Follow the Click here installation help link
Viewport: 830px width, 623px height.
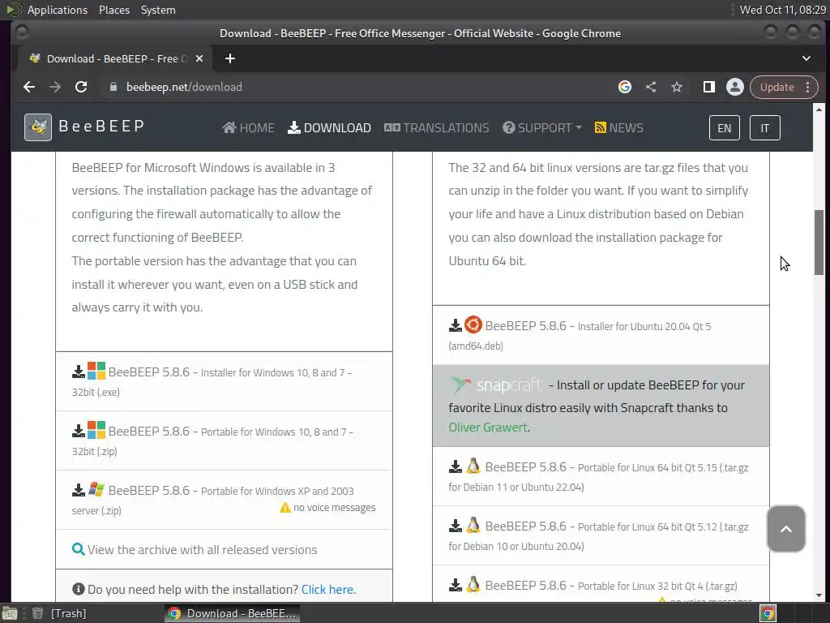[x=328, y=589]
